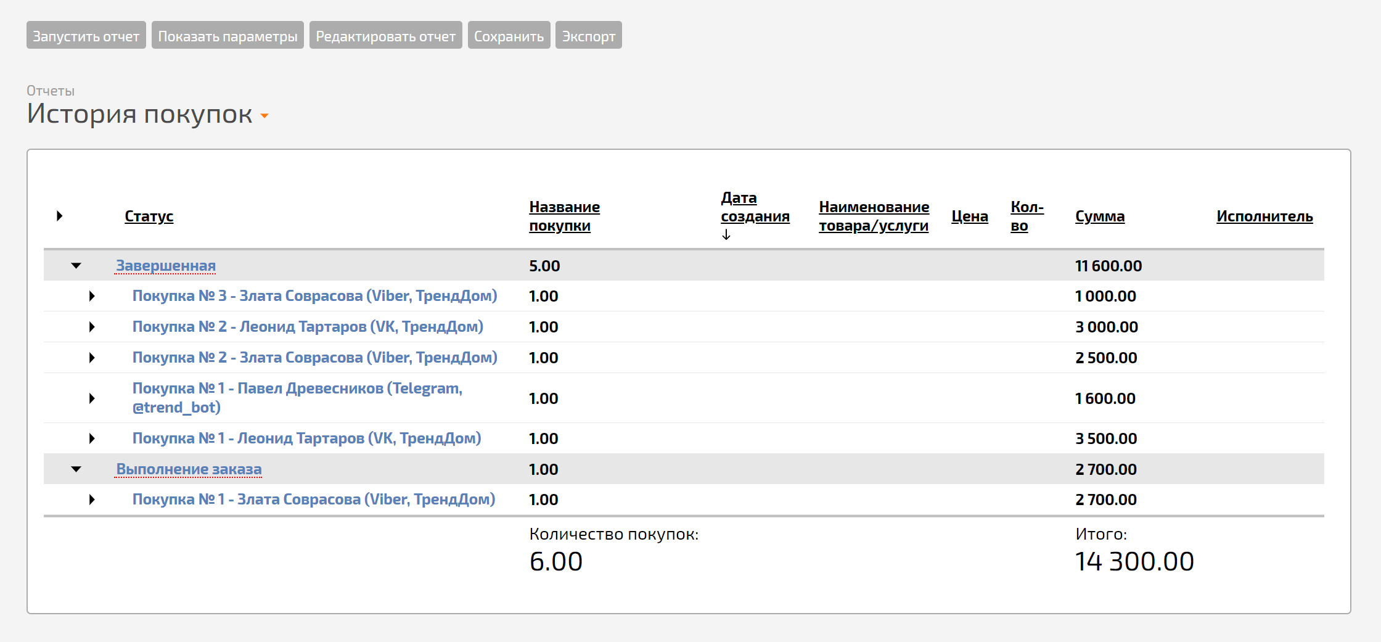The height and width of the screenshot is (642, 1381).
Task: Open Покупка № 1 - Злата Соврасова link
Action: (314, 500)
